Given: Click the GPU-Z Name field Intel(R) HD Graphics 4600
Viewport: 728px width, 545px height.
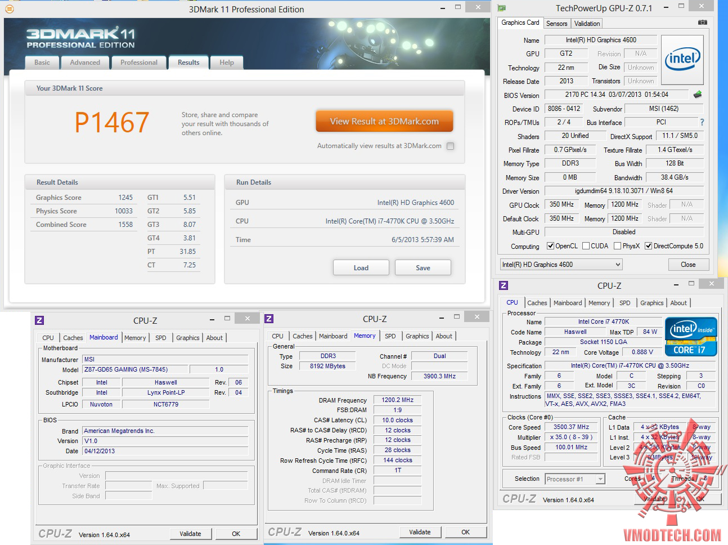Looking at the screenshot, I should point(601,40).
